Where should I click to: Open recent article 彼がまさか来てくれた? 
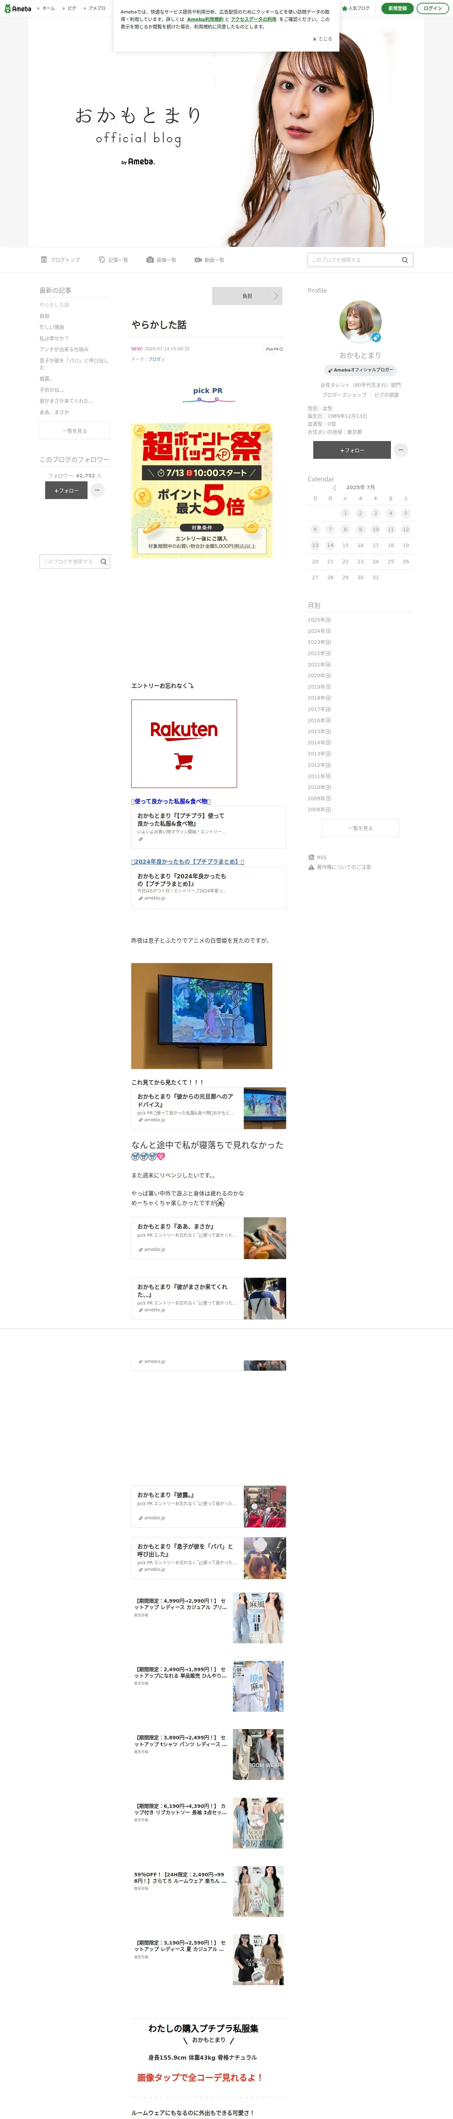click(x=67, y=402)
